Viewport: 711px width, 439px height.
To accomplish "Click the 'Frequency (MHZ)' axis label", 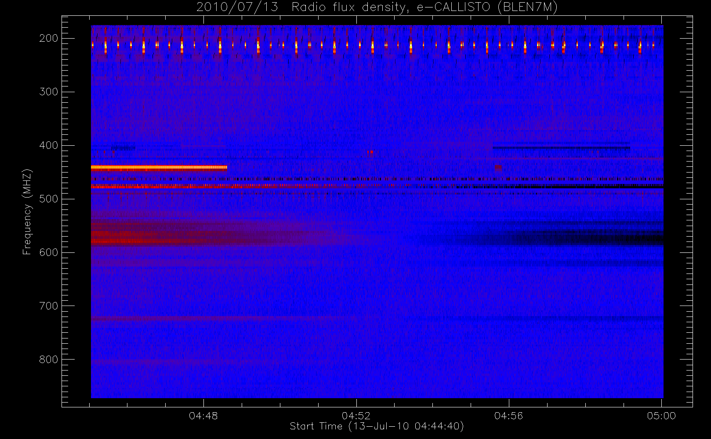I will [x=27, y=212].
